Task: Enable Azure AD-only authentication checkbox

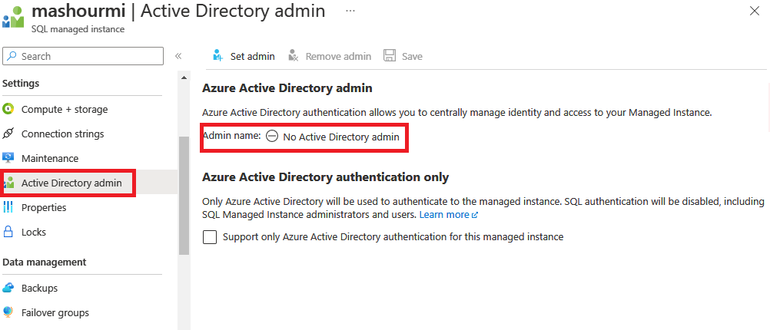Action: [x=210, y=237]
